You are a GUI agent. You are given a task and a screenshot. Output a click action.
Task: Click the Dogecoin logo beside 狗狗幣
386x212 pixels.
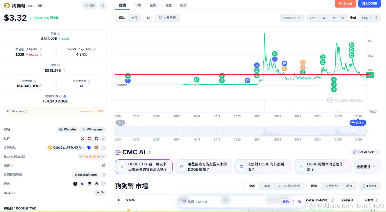point(7,6)
